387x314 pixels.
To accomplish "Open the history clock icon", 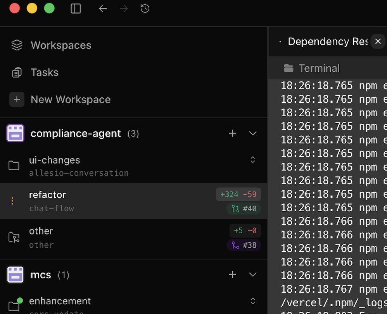I will (x=145, y=8).
